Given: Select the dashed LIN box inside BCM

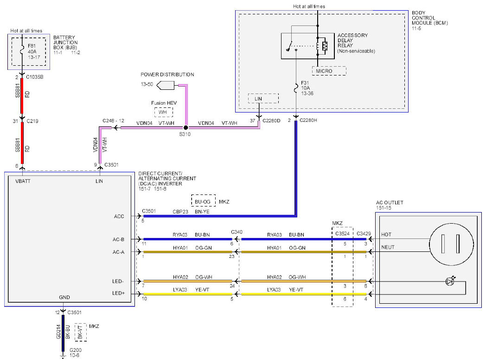Looking at the screenshot, I should [263, 99].
